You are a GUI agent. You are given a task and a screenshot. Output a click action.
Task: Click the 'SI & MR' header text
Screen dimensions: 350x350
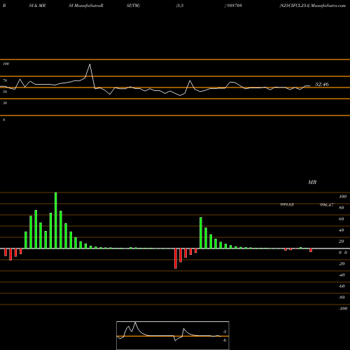click(x=37, y=6)
